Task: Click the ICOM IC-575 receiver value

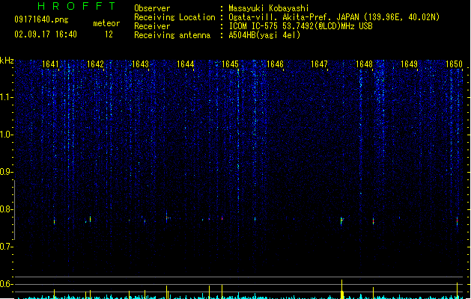Action: (301, 26)
